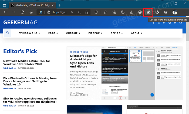Exit tab from Internet Explorer mode
Viewport: 189px width, 114px height.
(x=148, y=12)
